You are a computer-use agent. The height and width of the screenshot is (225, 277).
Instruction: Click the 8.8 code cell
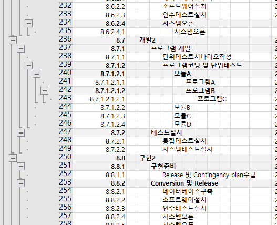click(100, 158)
